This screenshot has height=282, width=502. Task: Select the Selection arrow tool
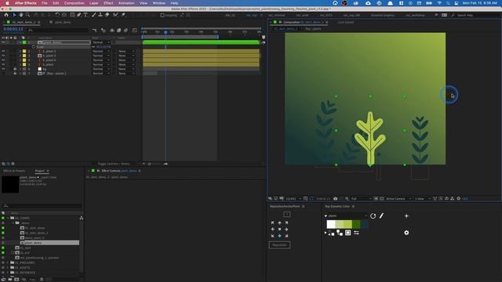[x=14, y=15]
